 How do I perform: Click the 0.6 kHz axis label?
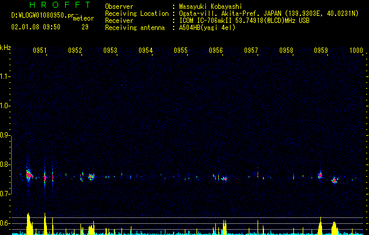point(4,223)
